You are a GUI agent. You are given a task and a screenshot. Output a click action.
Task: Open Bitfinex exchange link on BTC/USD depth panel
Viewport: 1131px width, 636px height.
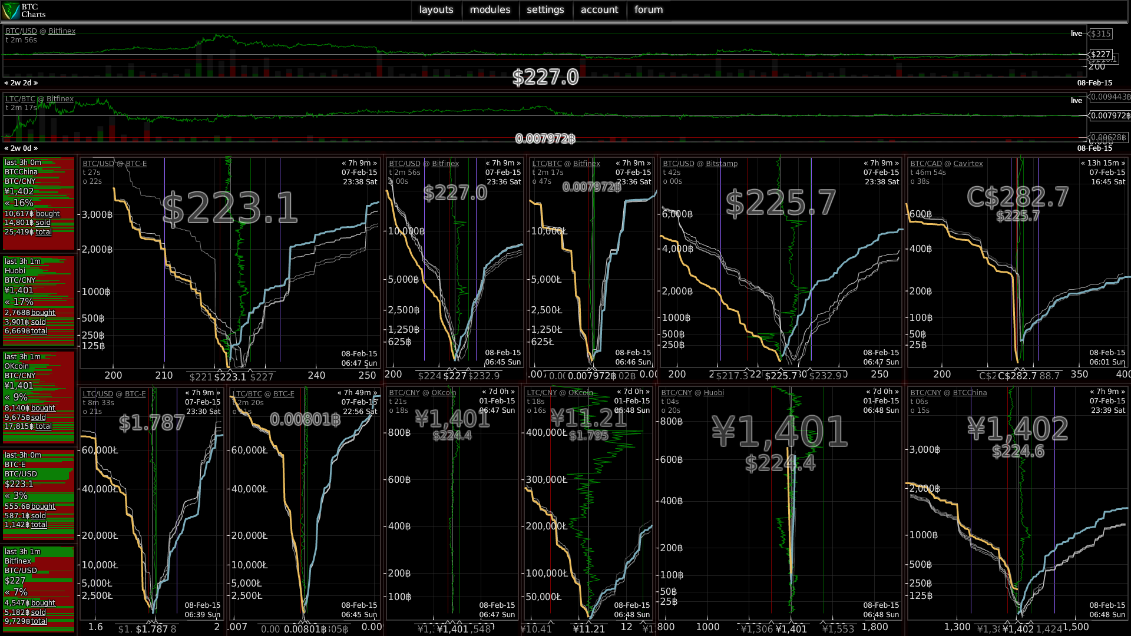click(x=445, y=164)
